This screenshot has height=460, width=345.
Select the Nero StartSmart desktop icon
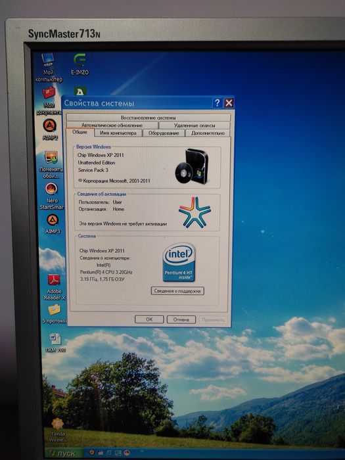[52, 196]
